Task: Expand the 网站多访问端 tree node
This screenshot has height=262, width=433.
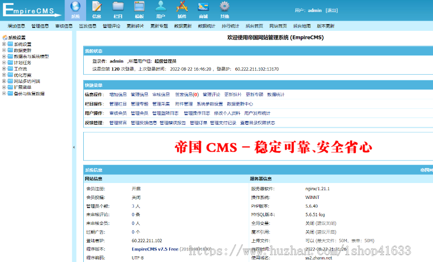Action: tap(4, 81)
